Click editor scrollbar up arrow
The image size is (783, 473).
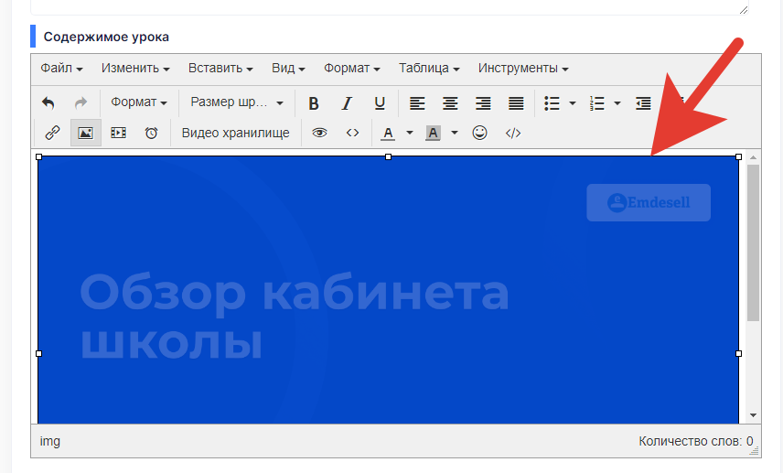753,157
